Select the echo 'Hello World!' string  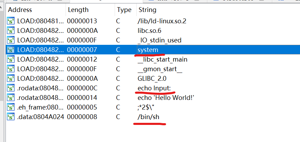[166, 98]
